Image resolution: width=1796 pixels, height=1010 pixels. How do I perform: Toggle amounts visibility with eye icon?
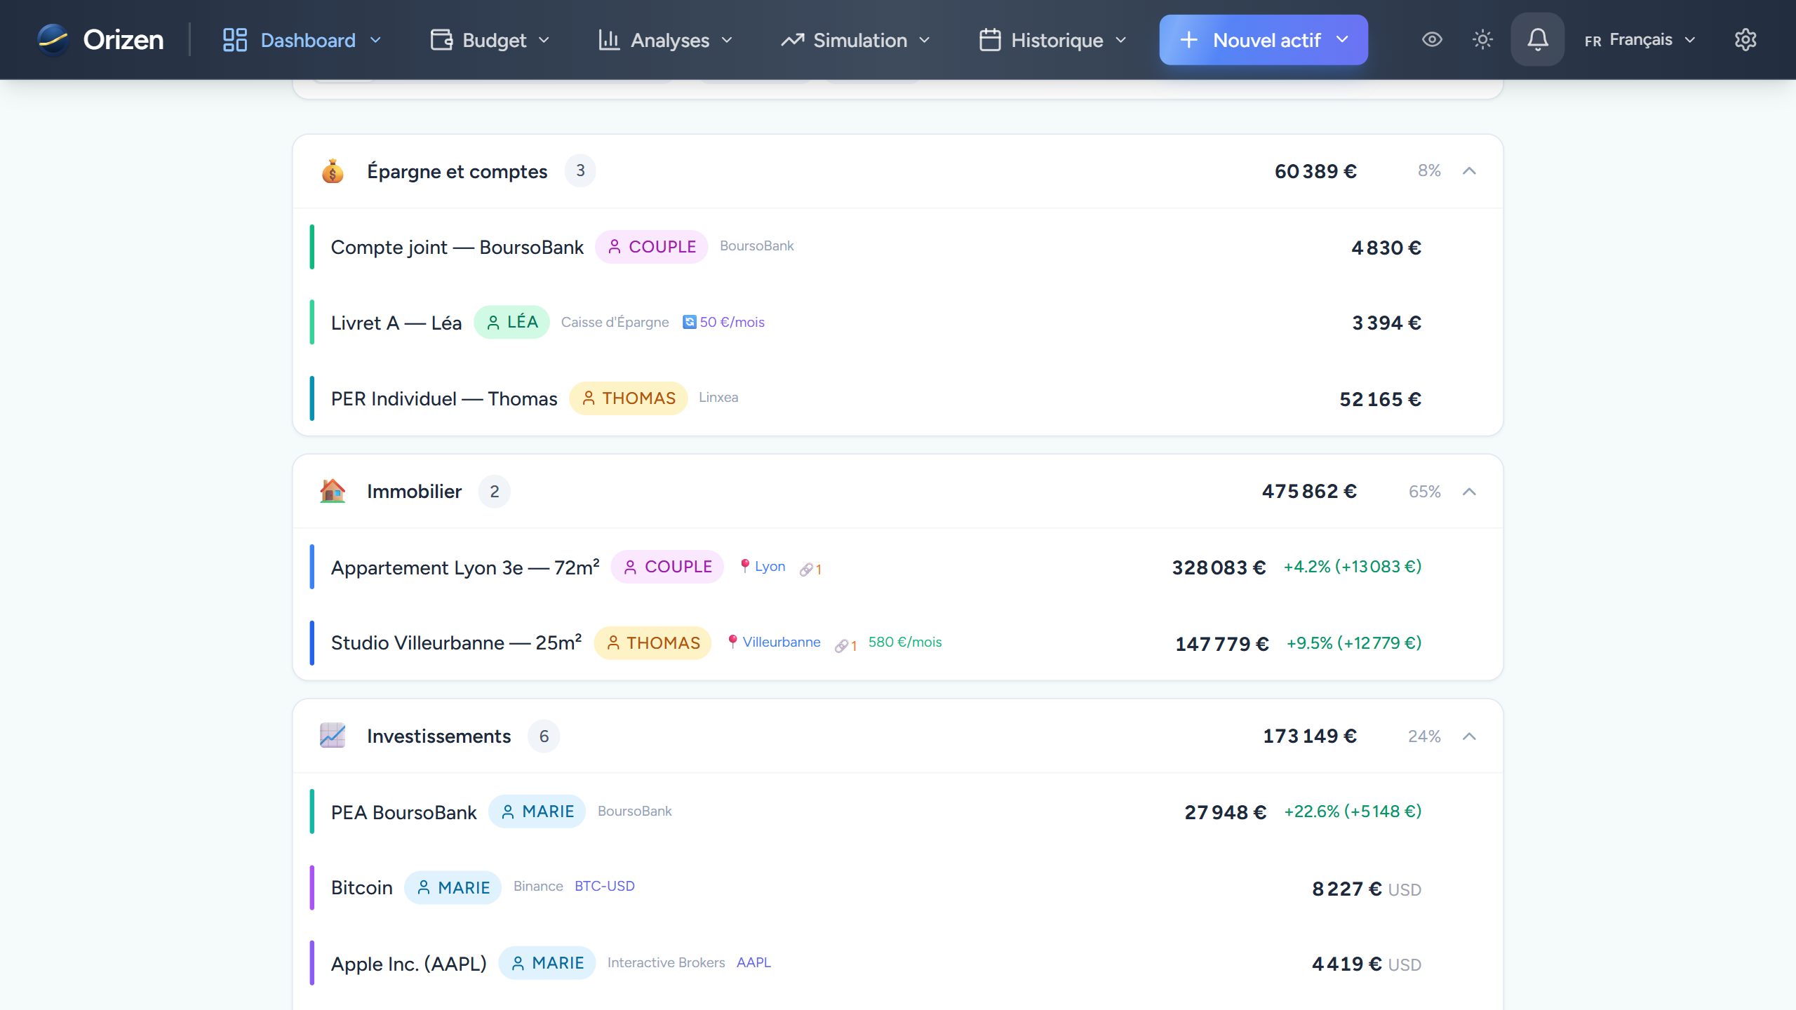pos(1432,40)
